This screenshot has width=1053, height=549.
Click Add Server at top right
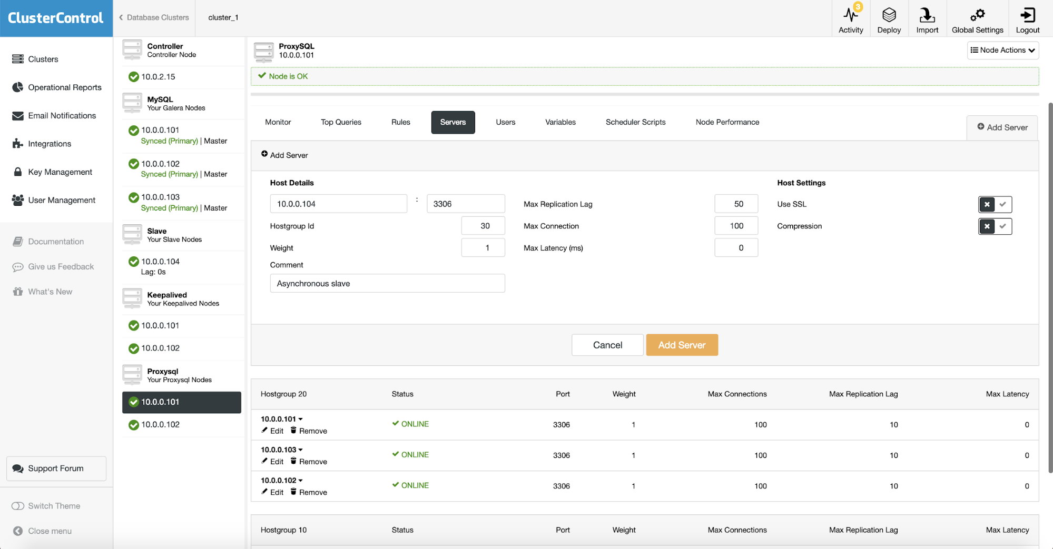coord(1002,127)
